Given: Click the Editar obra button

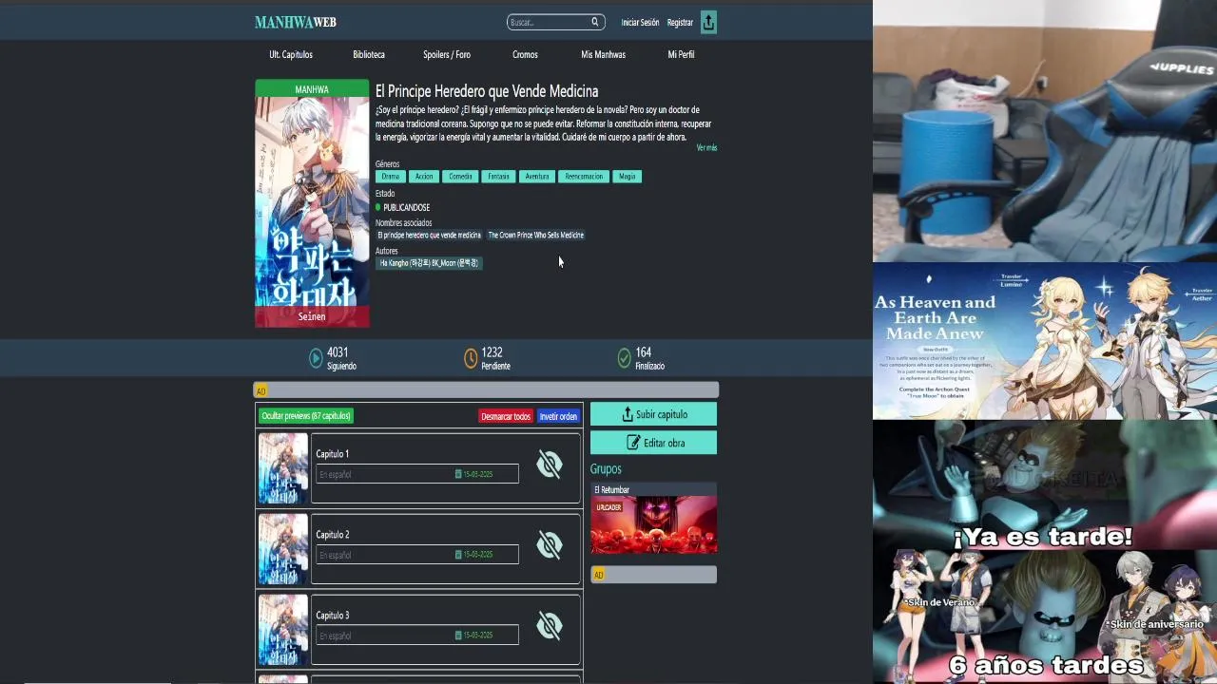Looking at the screenshot, I should [653, 443].
